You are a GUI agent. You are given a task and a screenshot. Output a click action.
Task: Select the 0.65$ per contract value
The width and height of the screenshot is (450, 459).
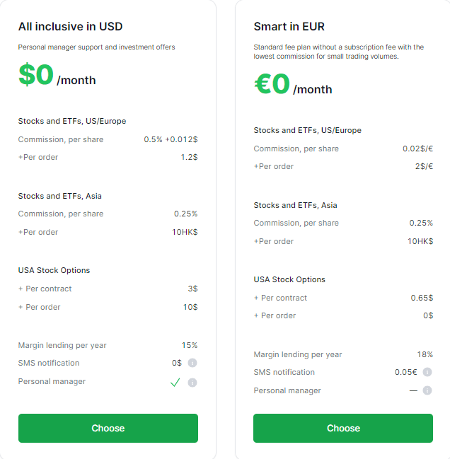pos(422,298)
